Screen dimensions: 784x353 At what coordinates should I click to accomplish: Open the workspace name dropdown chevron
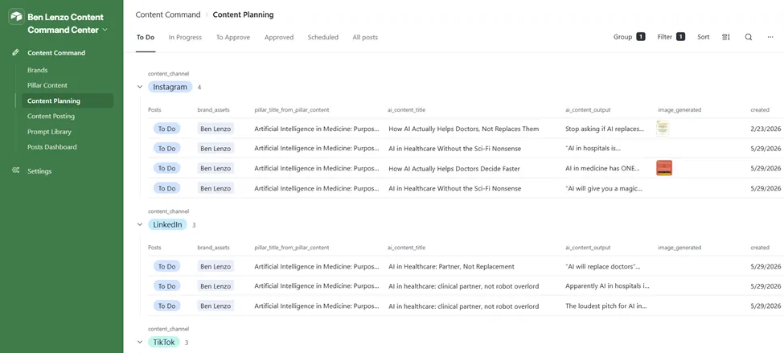click(x=105, y=30)
